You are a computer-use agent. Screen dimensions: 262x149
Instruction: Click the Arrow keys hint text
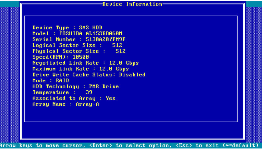(x=16, y=146)
